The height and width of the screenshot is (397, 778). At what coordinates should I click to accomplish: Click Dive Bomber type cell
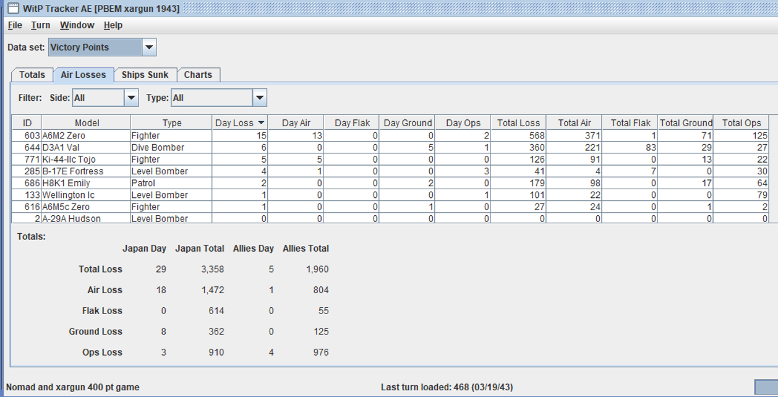171,147
